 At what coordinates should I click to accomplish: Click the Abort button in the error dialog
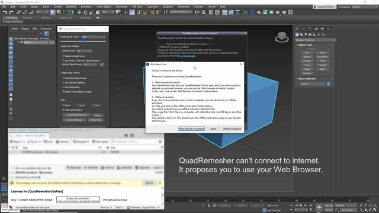213,129
